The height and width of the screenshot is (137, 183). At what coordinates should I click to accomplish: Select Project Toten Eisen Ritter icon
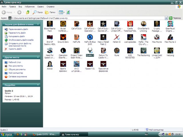point(76,51)
